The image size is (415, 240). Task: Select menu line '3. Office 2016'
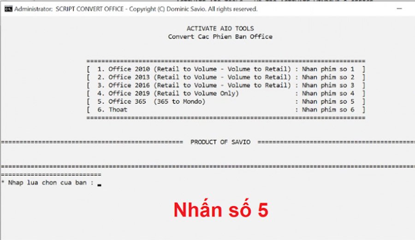coord(226,85)
